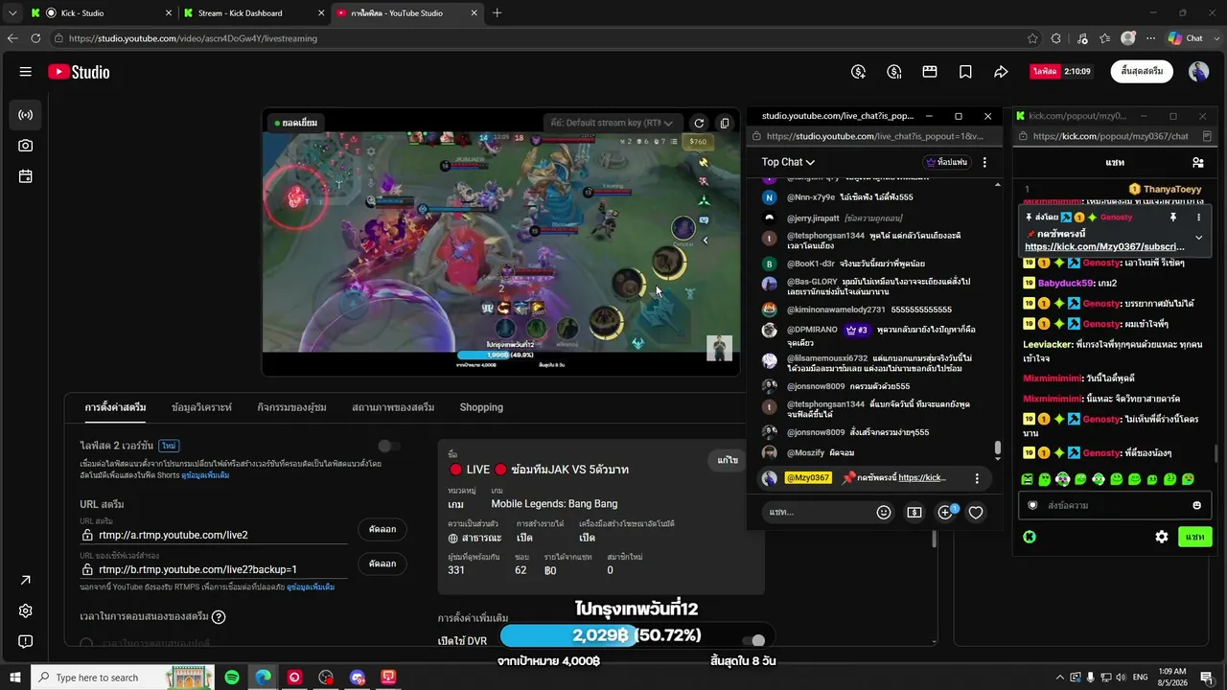Open the Stream section in left sidebar

point(26,115)
